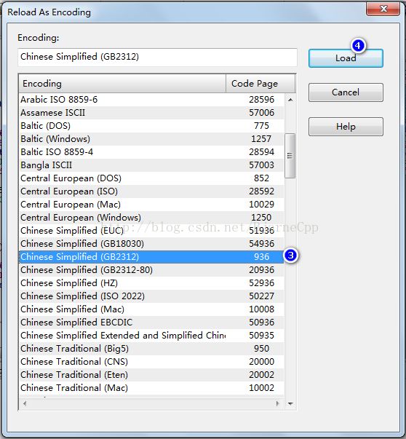Click the Load button
Screen dimensions: 406x439
coord(346,58)
